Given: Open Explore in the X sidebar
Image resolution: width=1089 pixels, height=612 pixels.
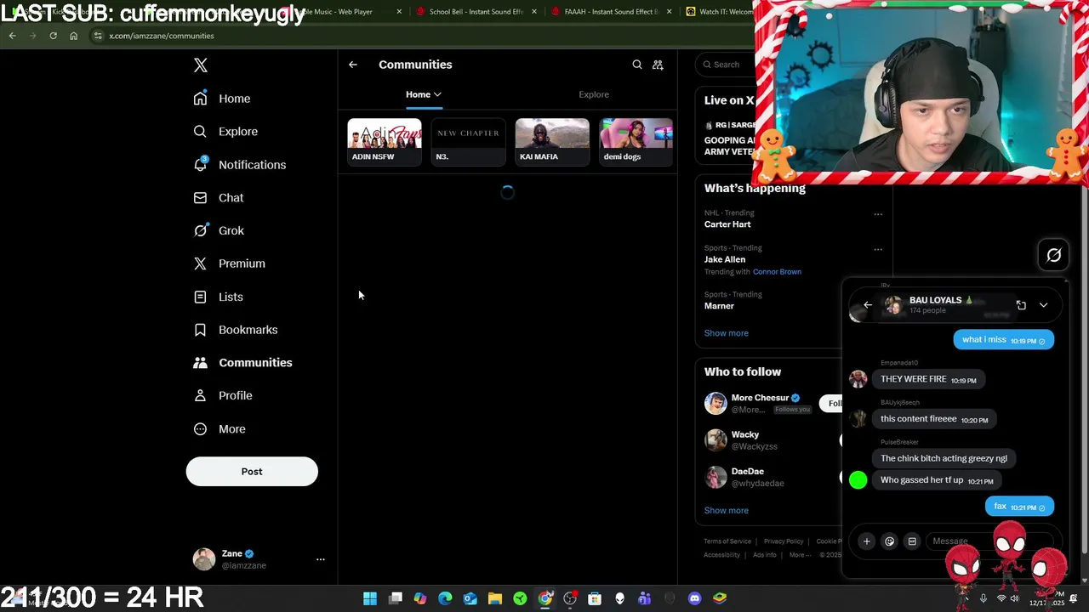Looking at the screenshot, I should (225, 132).
